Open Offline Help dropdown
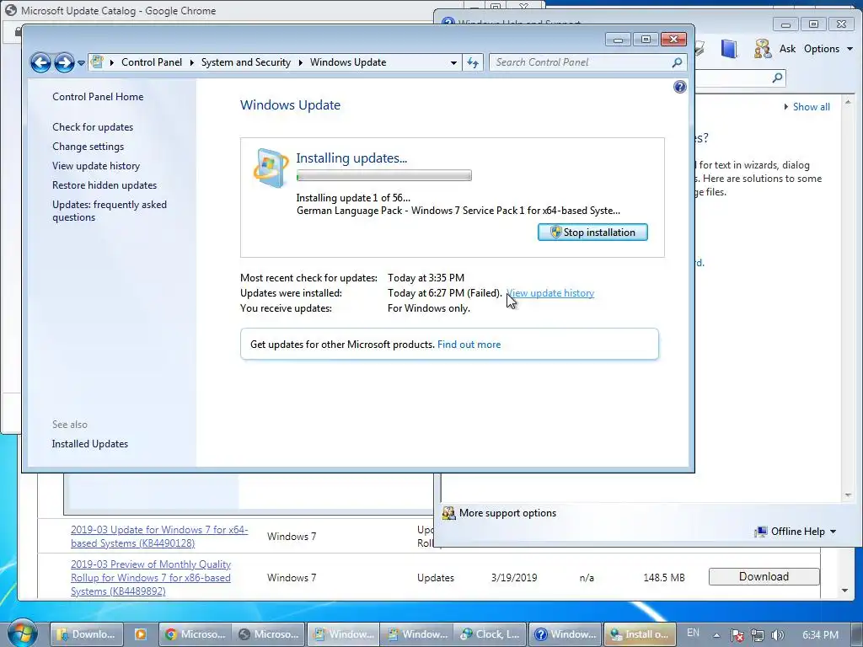 796,532
